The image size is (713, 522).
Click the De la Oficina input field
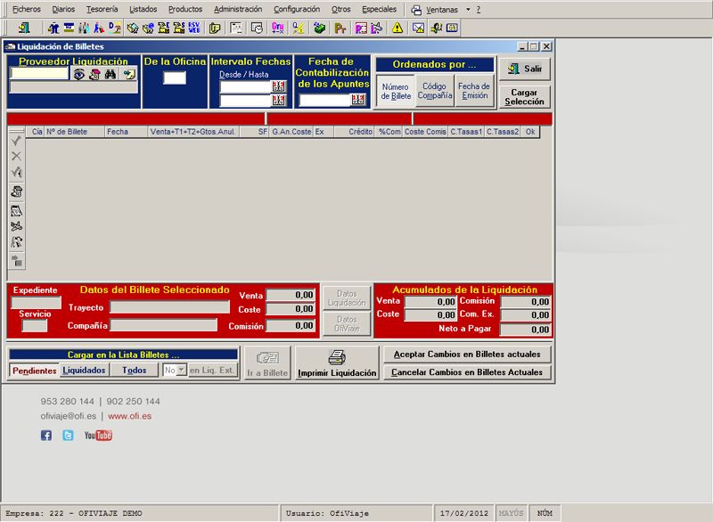click(x=175, y=78)
